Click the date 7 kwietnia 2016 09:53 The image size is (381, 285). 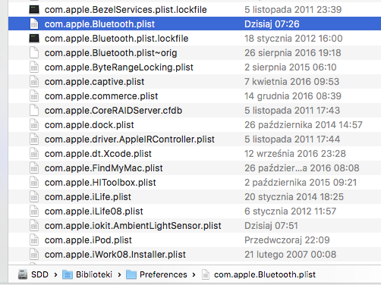pyautogui.click(x=291, y=82)
